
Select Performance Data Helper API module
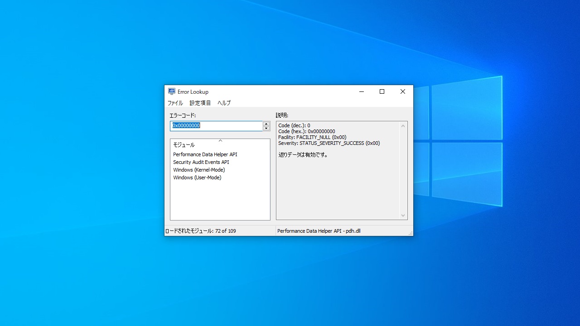click(x=205, y=154)
